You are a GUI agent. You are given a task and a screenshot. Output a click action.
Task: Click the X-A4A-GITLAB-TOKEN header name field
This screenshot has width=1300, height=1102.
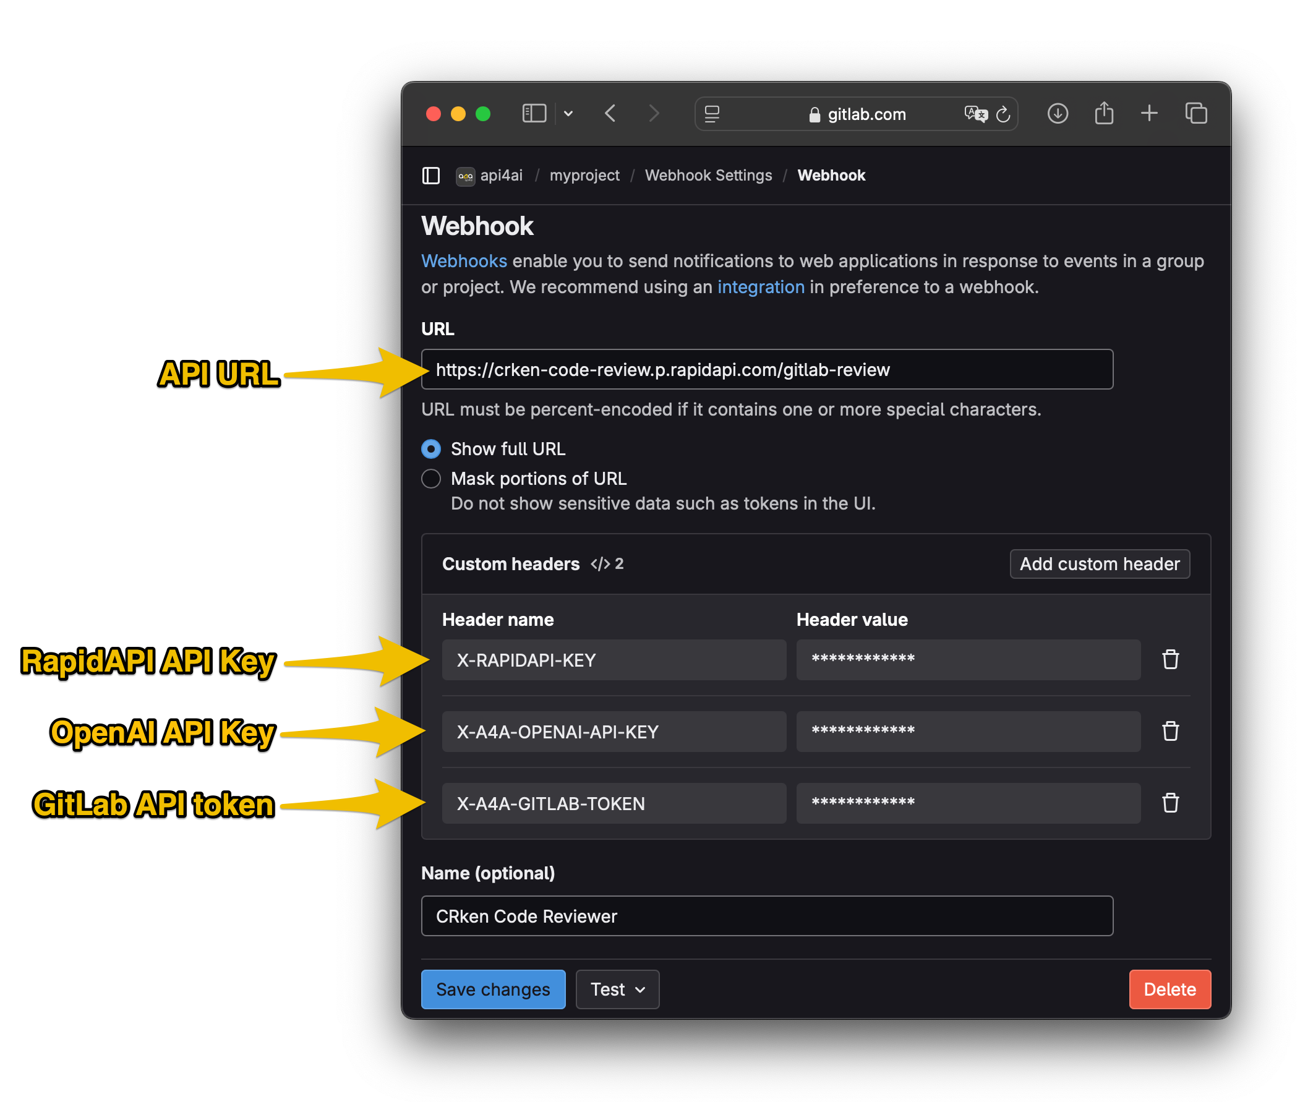click(614, 803)
